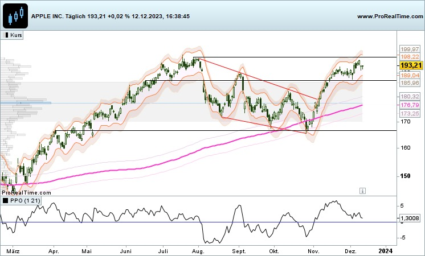Click the current price label 193,21

click(411, 65)
